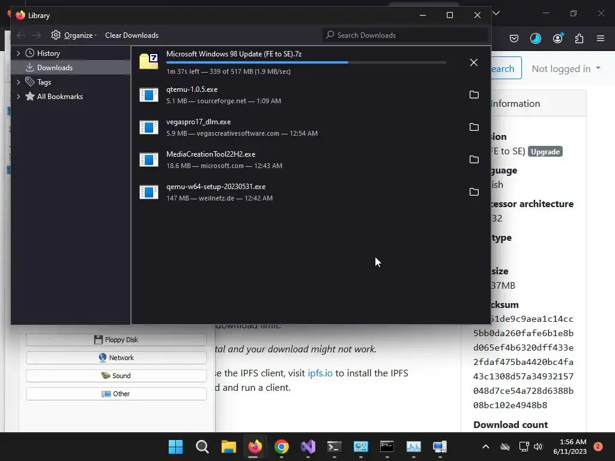Cancel the Windows 98 Update download
615x461 pixels.
[x=474, y=62]
